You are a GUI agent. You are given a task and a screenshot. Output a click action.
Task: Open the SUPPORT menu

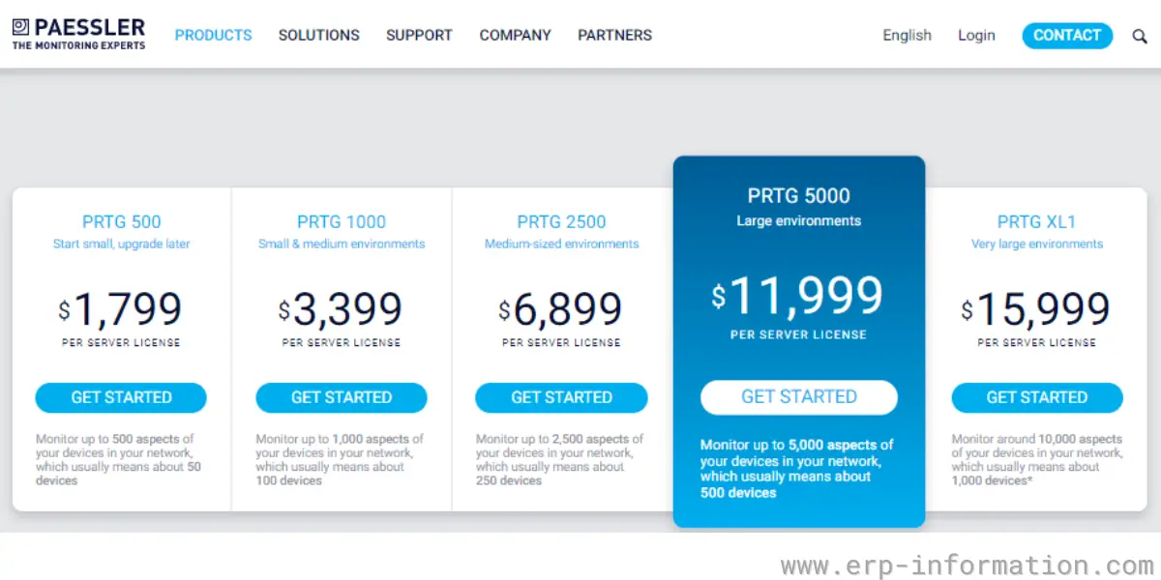(419, 35)
